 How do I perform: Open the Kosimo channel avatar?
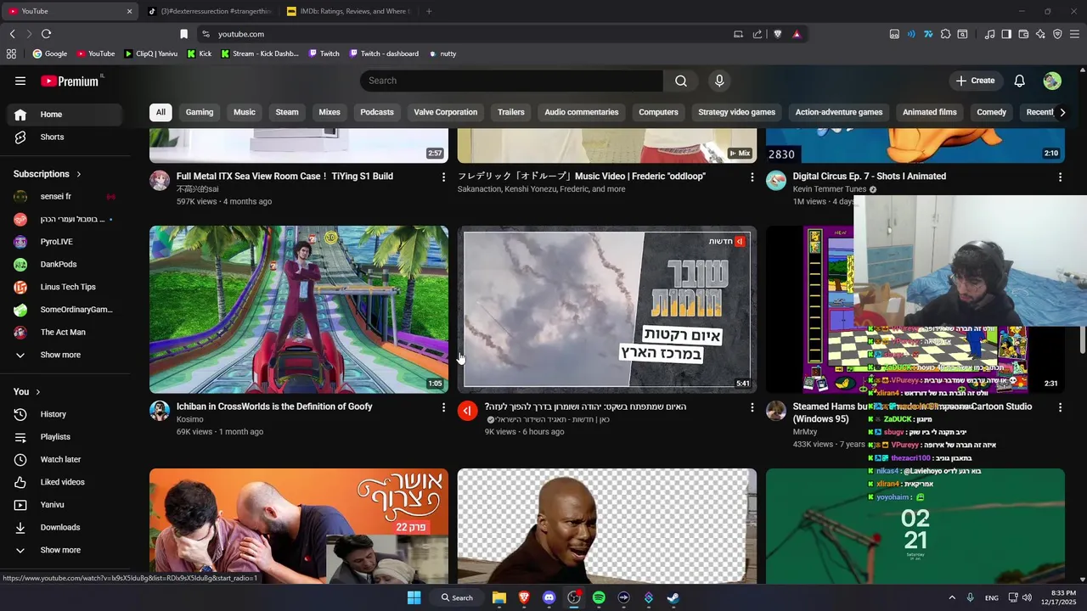pos(160,411)
